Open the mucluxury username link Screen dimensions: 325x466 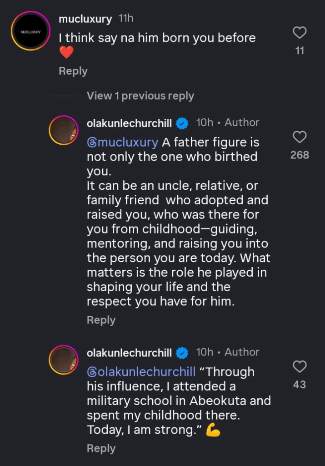tap(85, 19)
